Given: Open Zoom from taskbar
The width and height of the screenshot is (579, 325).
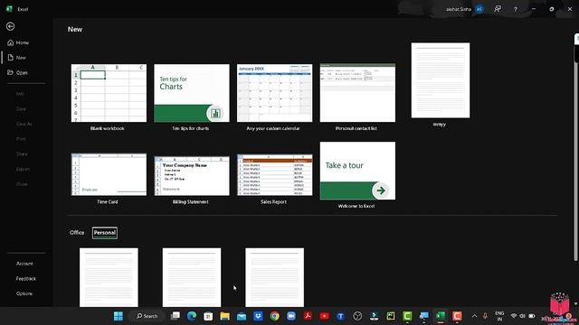Looking at the screenshot, I should [x=291, y=316].
